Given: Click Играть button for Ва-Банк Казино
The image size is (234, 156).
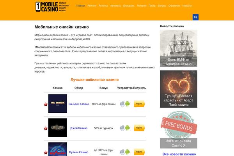Looking at the screenshot, I should tap(139, 104).
